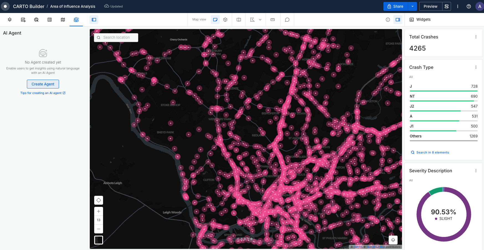The image size is (484, 250).
Task: Open the Widgets settings tab
Action: pos(23,20)
